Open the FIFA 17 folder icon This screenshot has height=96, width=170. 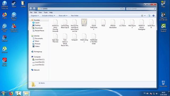84,22
